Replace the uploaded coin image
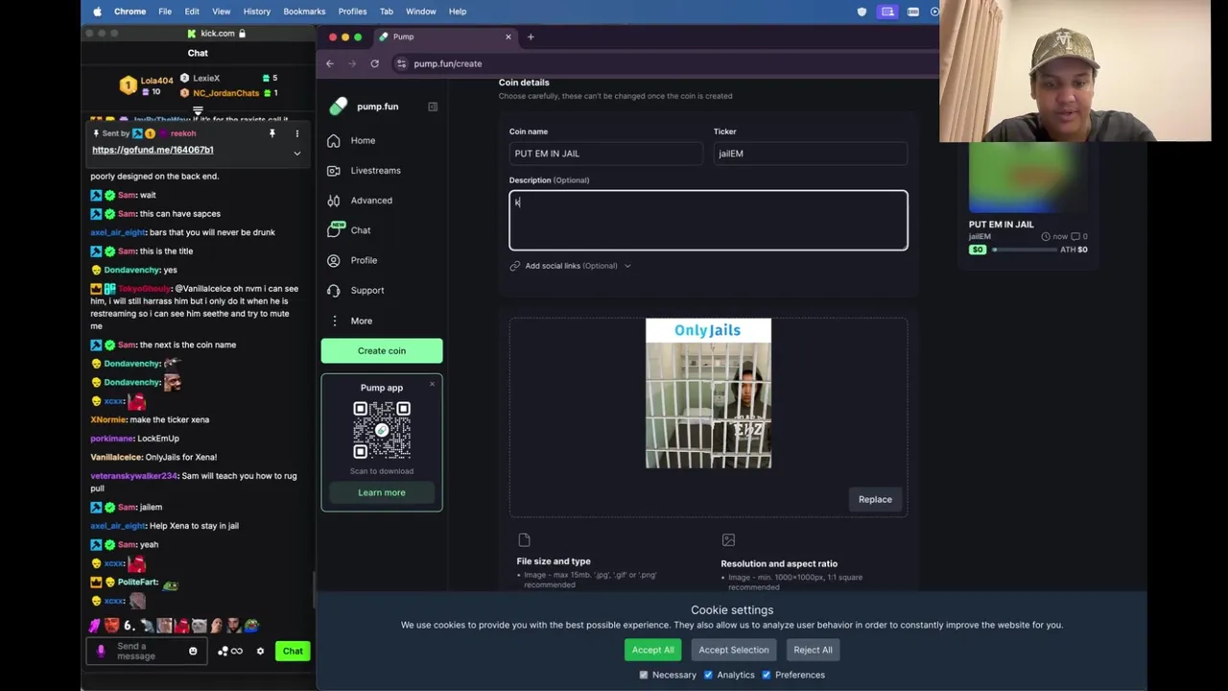The image size is (1228, 691). [875, 499]
